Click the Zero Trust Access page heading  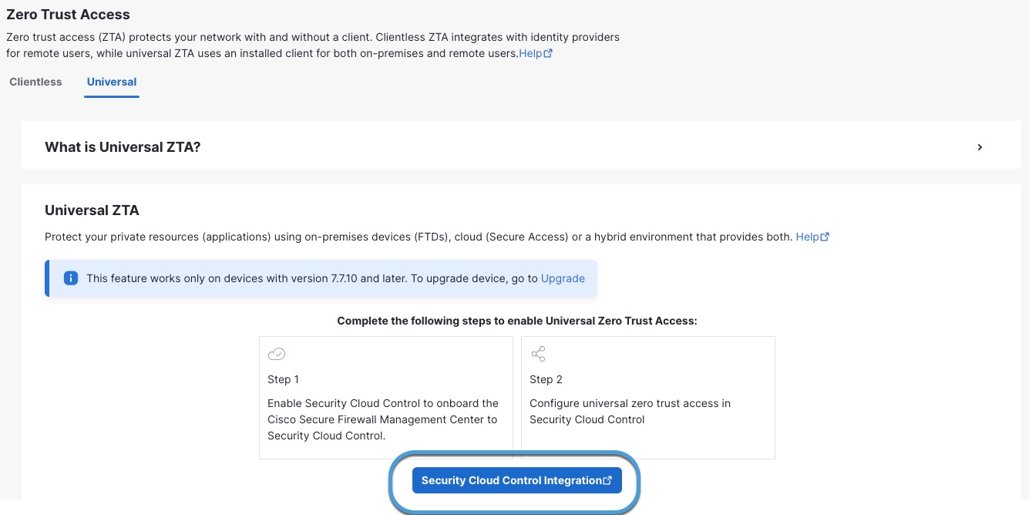pyautogui.click(x=68, y=15)
